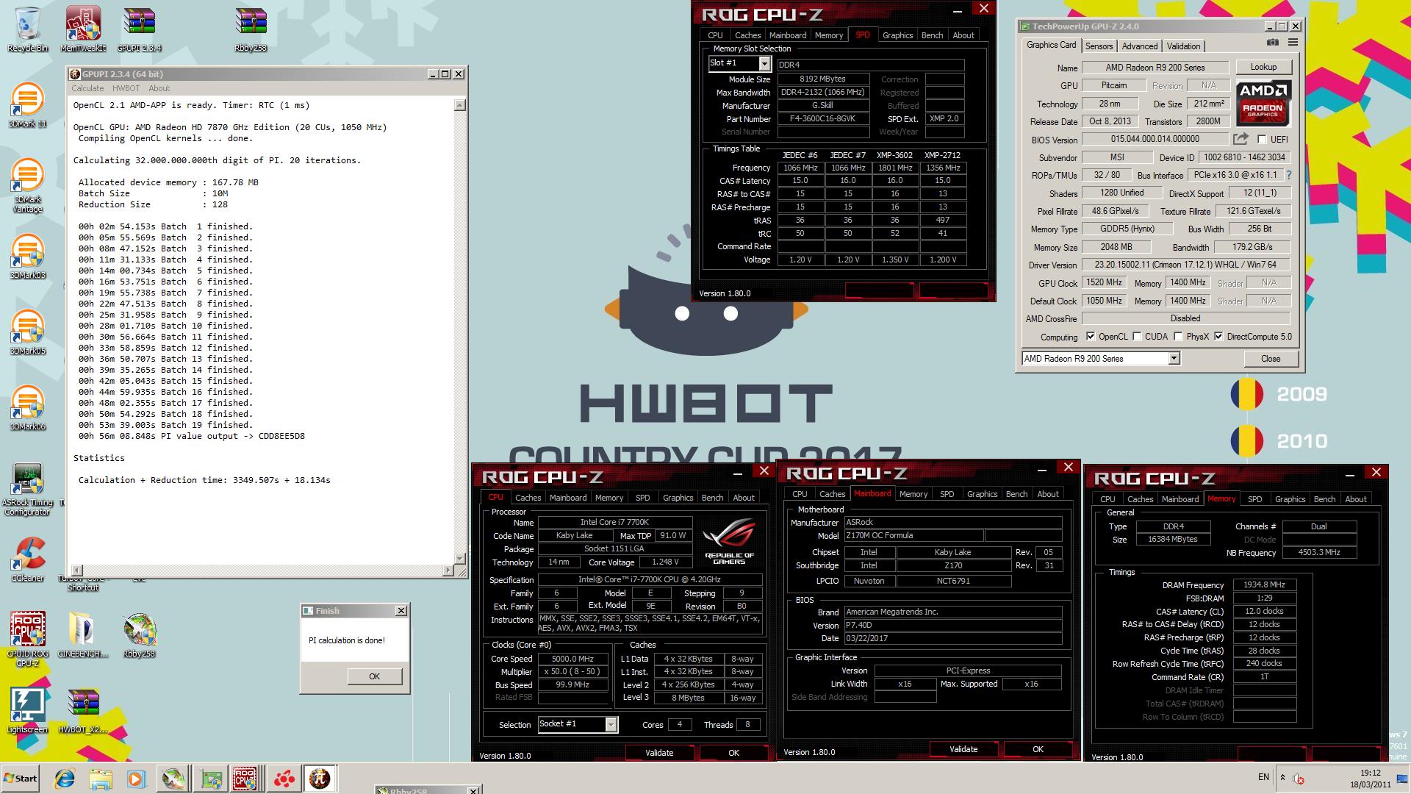The width and height of the screenshot is (1411, 794).
Task: Launch the 3DMark 11 desktop shortcut
Action: pyautogui.click(x=27, y=105)
